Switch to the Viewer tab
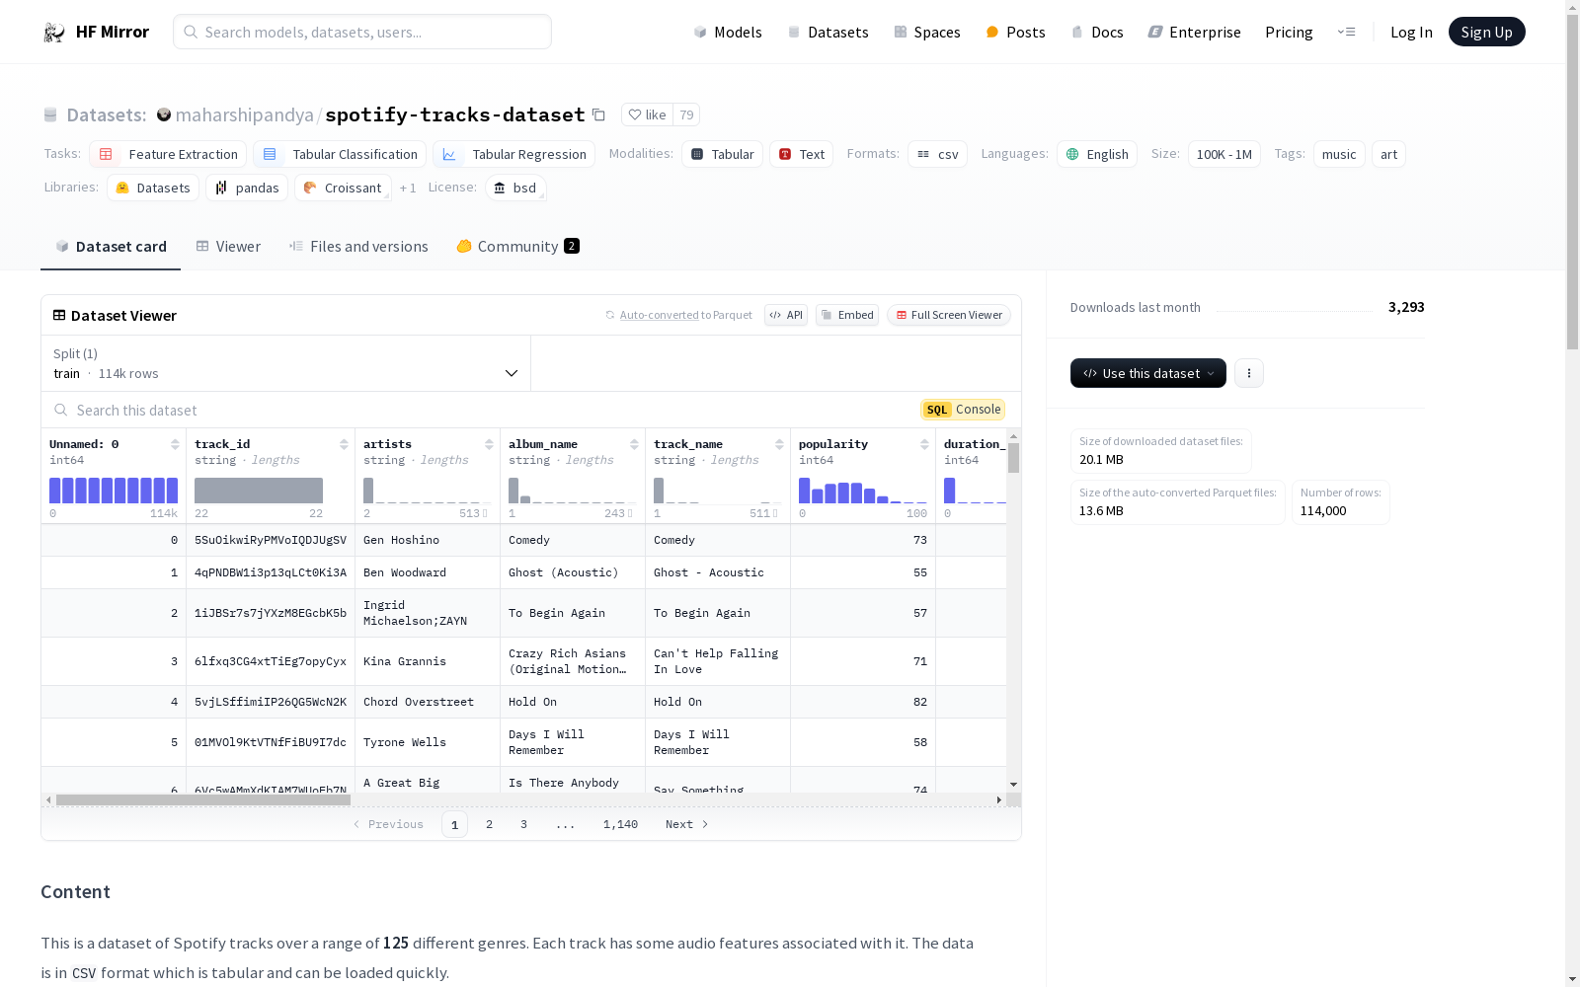1580x987 pixels. (228, 247)
